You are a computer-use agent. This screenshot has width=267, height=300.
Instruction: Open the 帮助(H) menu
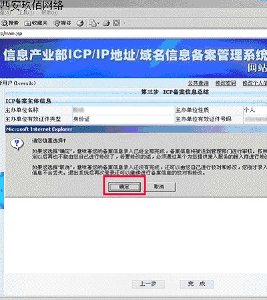[x=49, y=13]
